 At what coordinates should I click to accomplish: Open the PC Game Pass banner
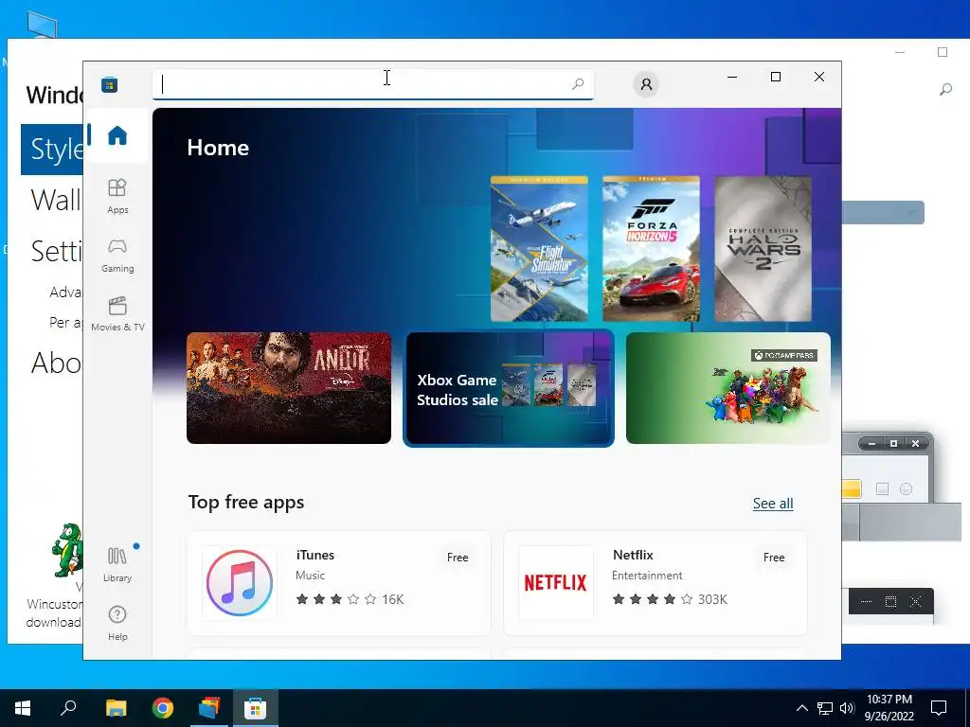(728, 388)
